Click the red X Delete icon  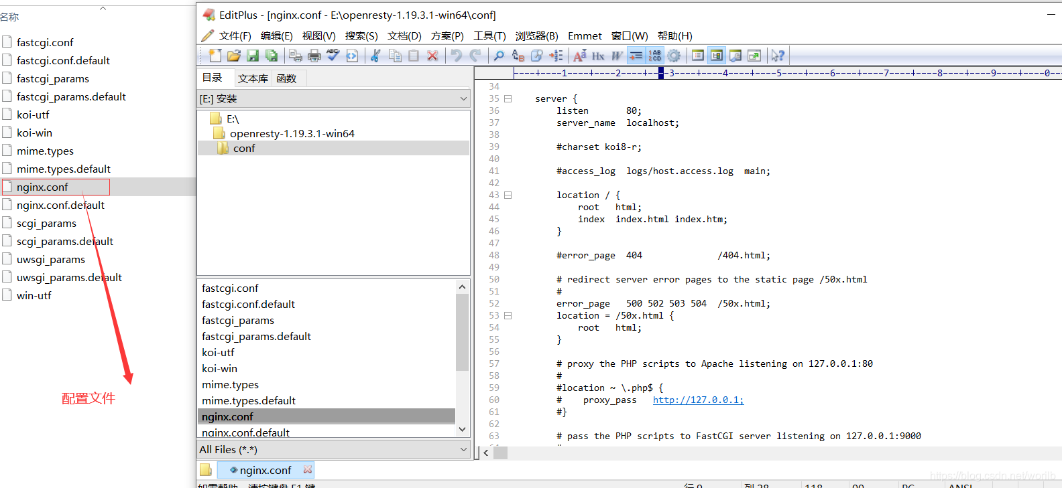tap(432, 56)
